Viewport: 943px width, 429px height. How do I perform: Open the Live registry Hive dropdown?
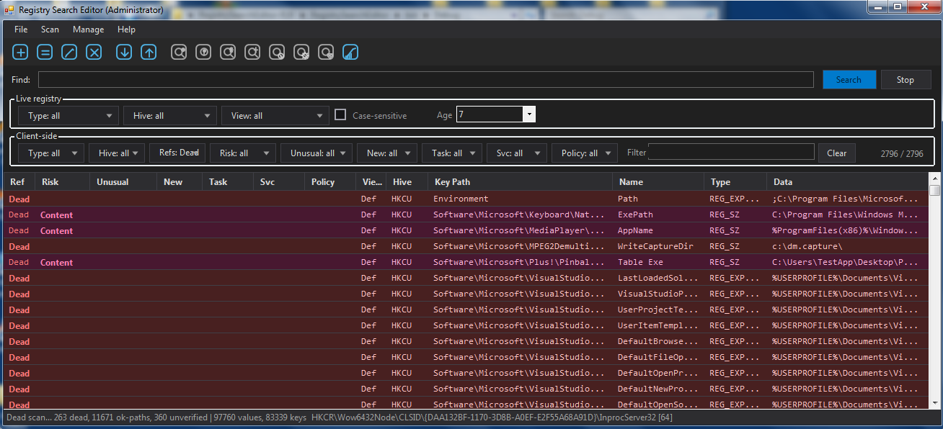click(x=170, y=115)
